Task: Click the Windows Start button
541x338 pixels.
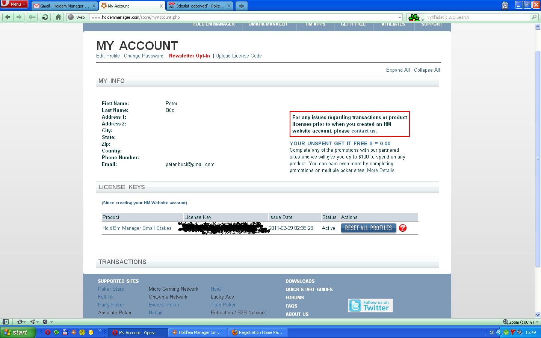Action: click(x=18, y=332)
